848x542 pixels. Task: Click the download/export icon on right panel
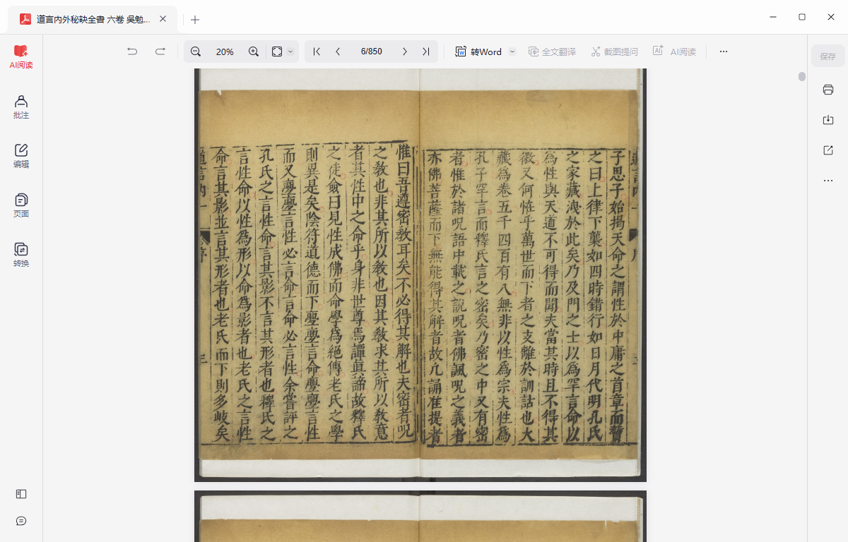tap(828, 120)
